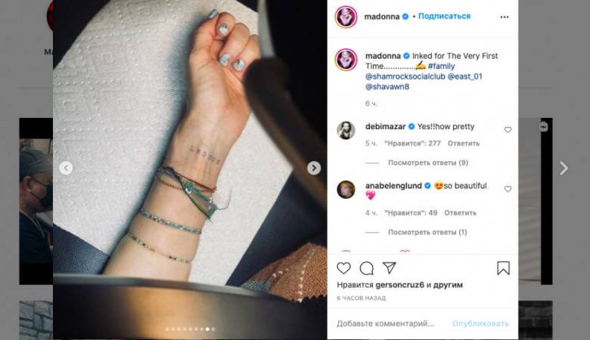This screenshot has height=340, width=590.
Task: Select the highlighted carousel dot indicator
Action: (x=207, y=329)
